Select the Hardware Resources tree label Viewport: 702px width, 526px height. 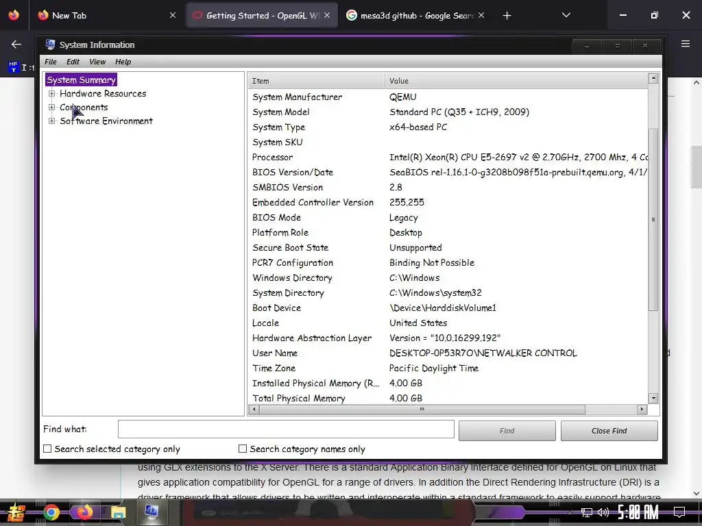[103, 93]
